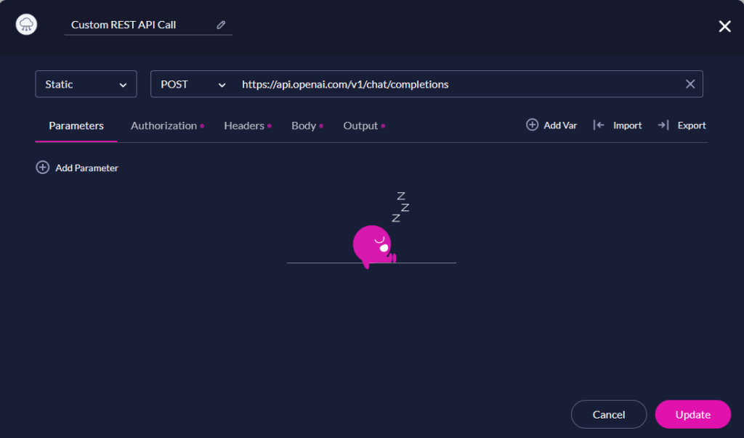Open the Static variable type dropdown
The image size is (744, 438).
[86, 83]
